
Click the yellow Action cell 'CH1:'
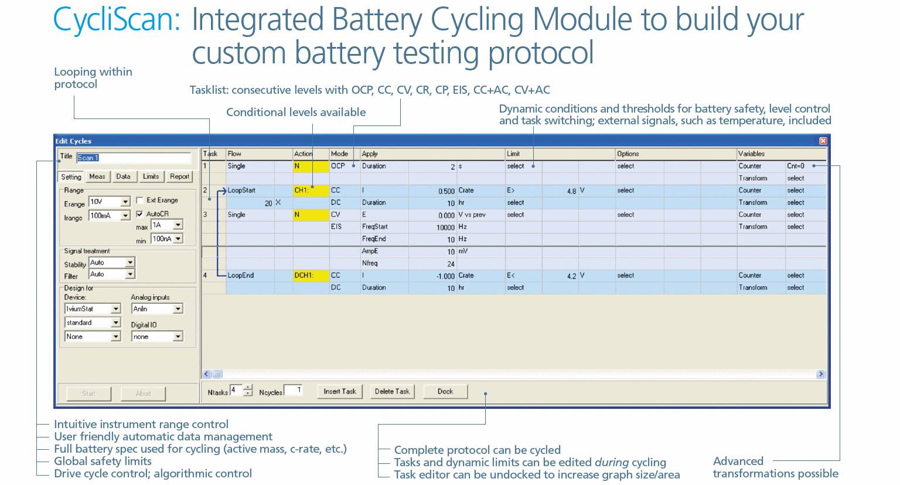(311, 191)
